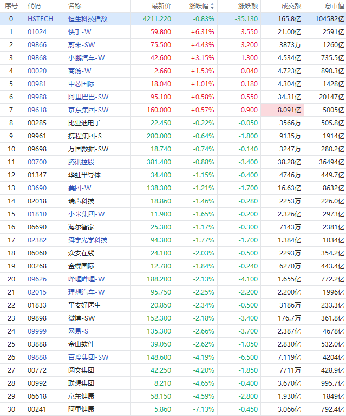The height and width of the screenshot is (416, 346).
Task: Open 网易-S stock name
Action: click(x=78, y=331)
